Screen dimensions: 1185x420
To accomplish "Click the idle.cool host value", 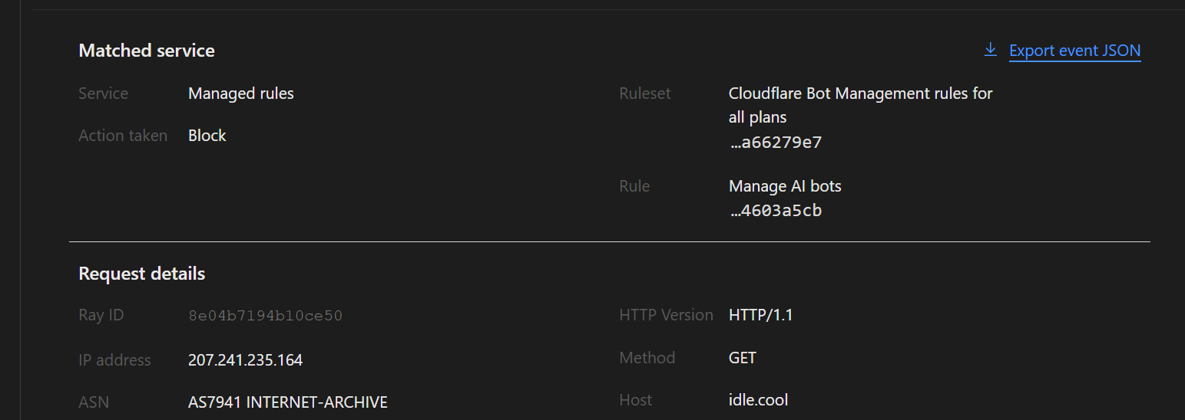I will click(x=758, y=400).
